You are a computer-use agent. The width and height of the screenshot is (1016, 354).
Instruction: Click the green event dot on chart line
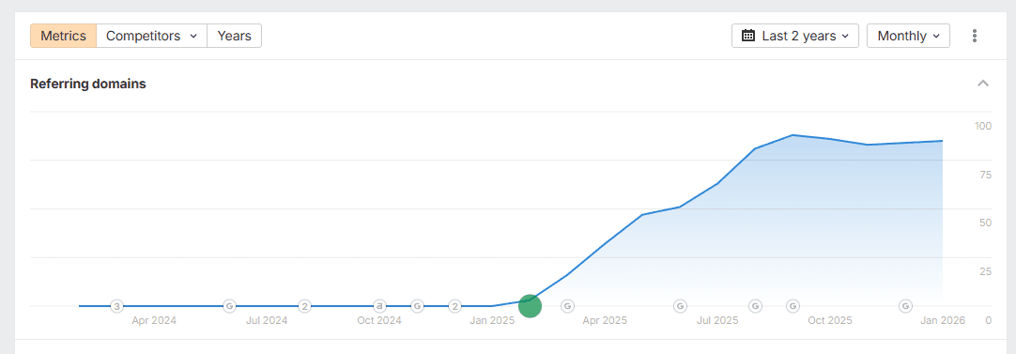coord(530,306)
